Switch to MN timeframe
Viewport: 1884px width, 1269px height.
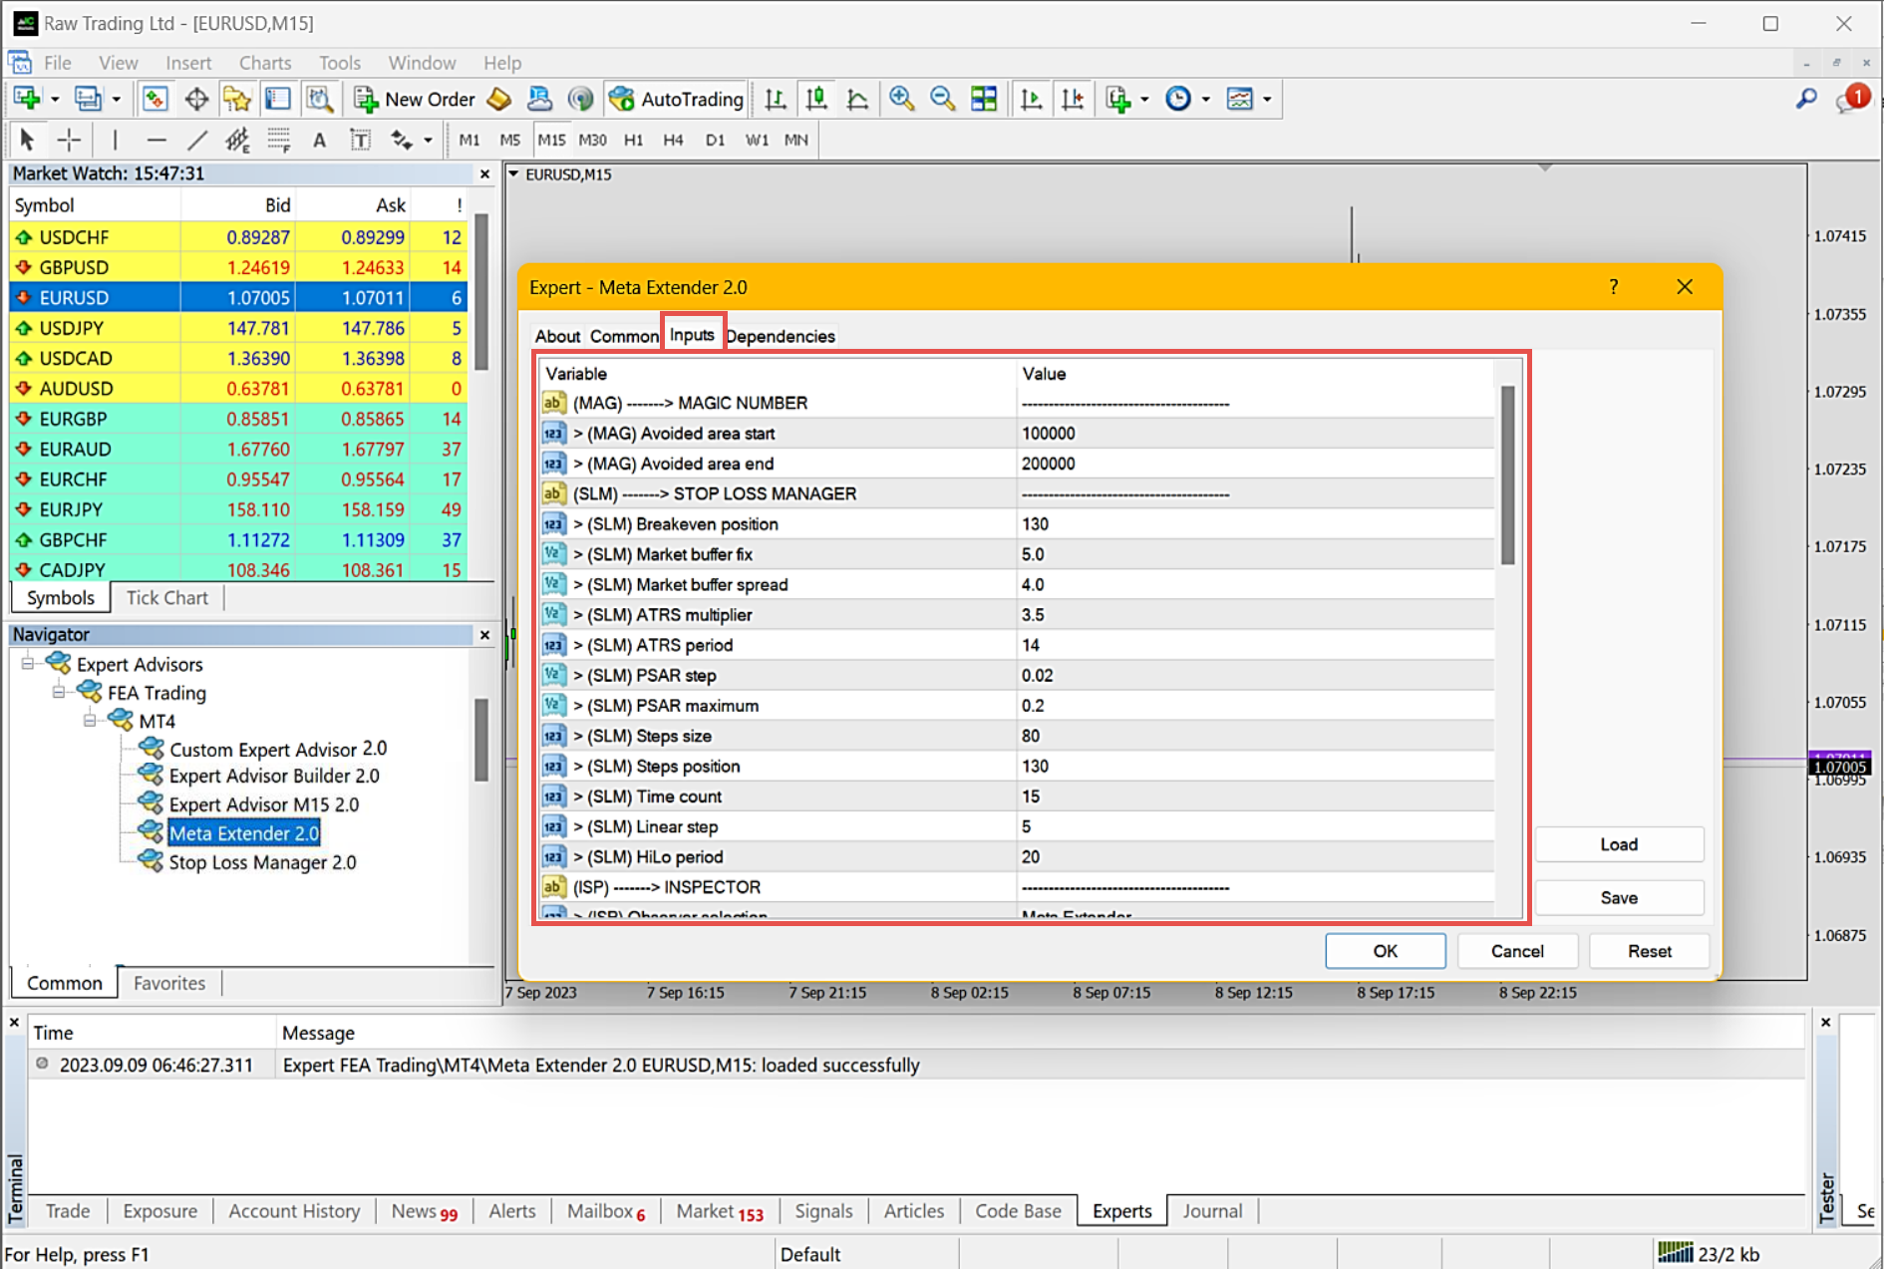(x=795, y=140)
